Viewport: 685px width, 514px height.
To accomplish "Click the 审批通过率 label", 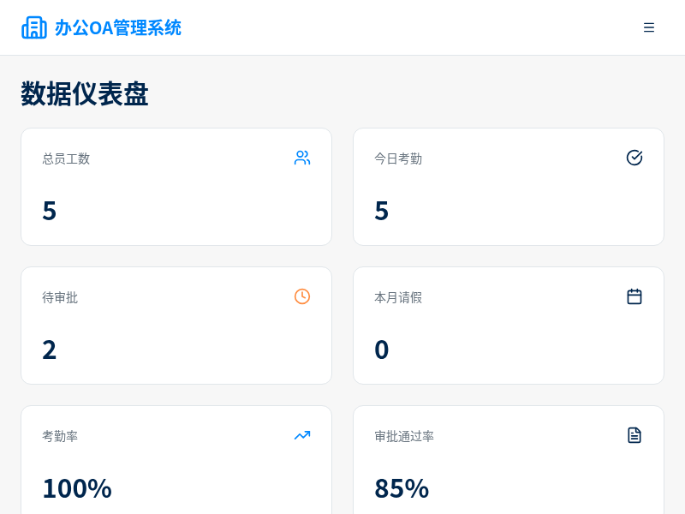I will (404, 436).
